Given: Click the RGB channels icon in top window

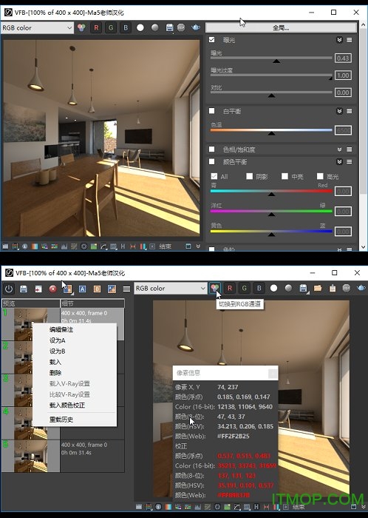Looking at the screenshot, I should (x=81, y=27).
